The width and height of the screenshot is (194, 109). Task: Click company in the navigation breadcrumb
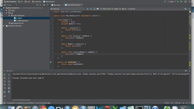pyautogui.click(x=37, y=2)
